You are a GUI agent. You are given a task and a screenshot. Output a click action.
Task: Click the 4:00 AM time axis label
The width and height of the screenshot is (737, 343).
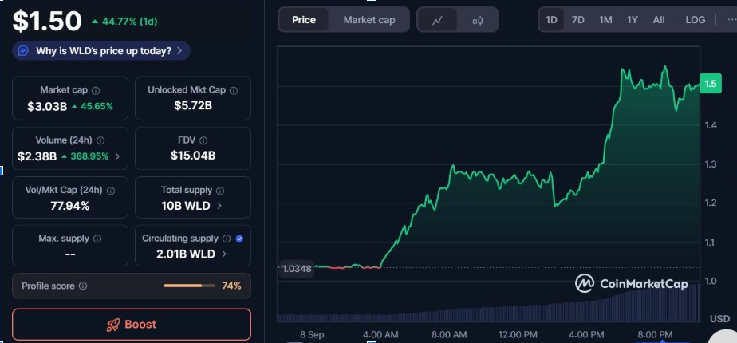click(x=380, y=335)
